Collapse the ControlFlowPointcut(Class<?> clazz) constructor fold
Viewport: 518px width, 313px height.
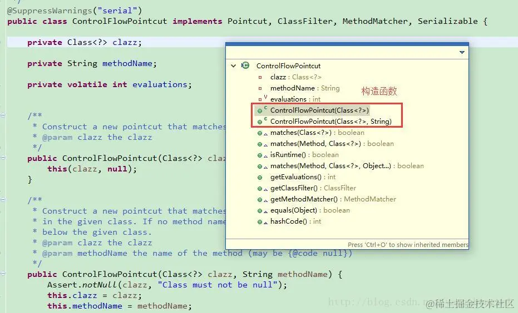coord(3,158)
